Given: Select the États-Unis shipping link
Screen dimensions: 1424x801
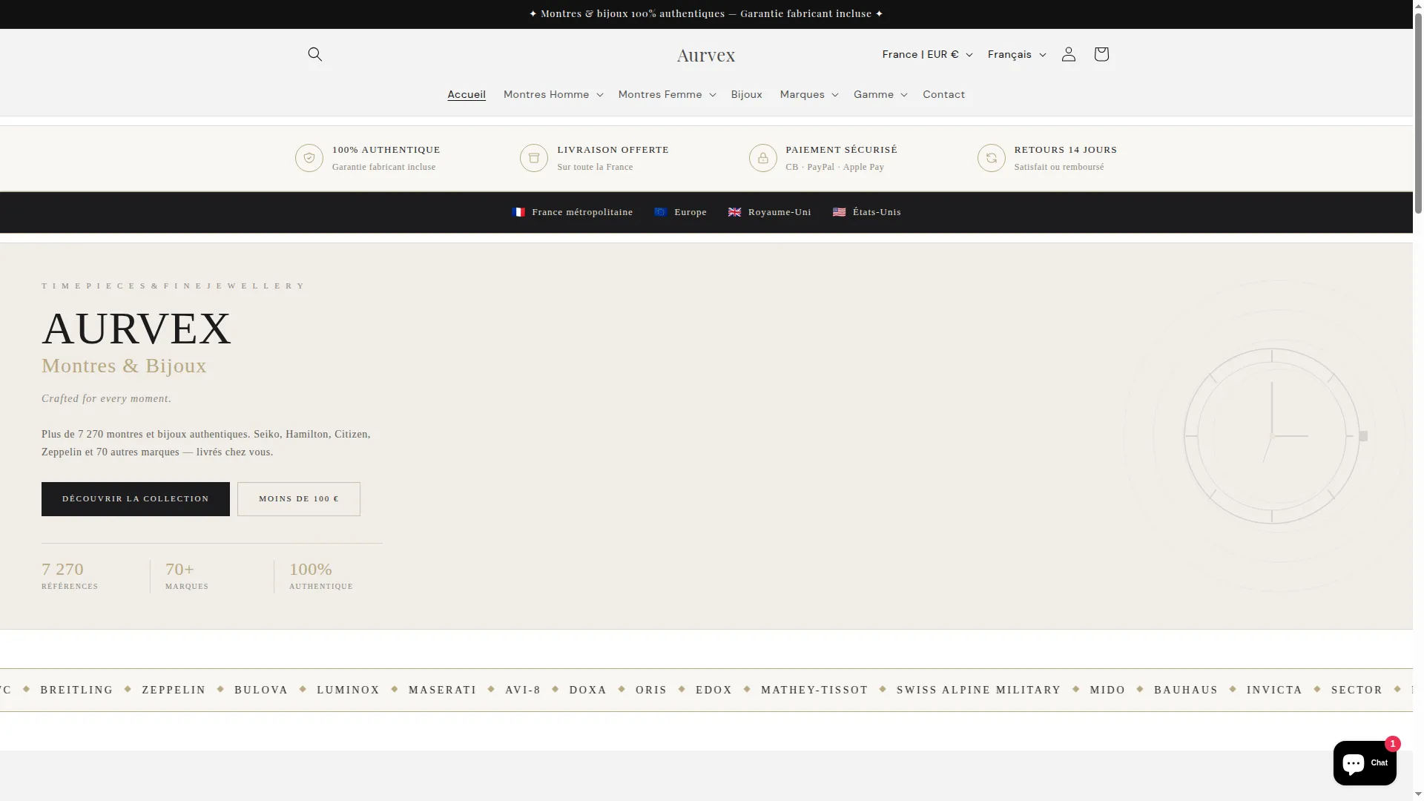Looking at the screenshot, I should [x=866, y=212].
